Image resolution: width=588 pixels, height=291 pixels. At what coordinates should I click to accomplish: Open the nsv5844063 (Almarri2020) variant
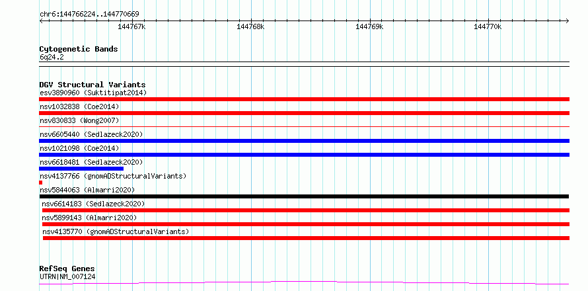coord(87,190)
